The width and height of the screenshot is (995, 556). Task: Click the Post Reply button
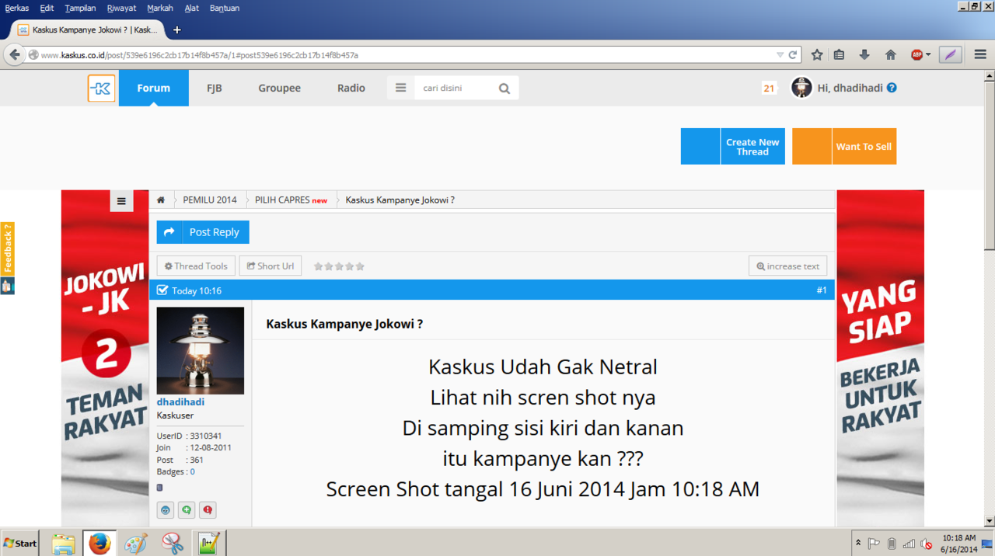point(203,232)
